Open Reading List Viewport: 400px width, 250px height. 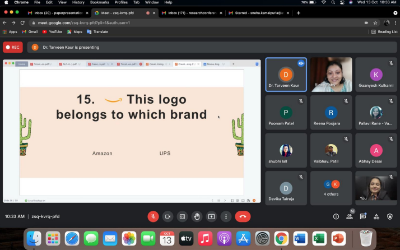coord(384,31)
